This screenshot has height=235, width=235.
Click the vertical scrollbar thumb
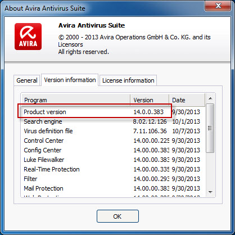pos(210,128)
